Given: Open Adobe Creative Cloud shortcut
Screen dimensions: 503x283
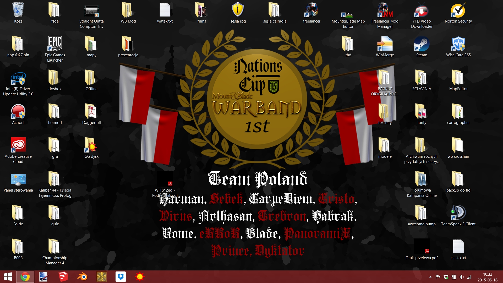Looking at the screenshot, I should [x=18, y=151].
